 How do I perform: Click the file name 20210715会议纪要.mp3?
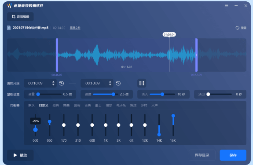(30, 28)
